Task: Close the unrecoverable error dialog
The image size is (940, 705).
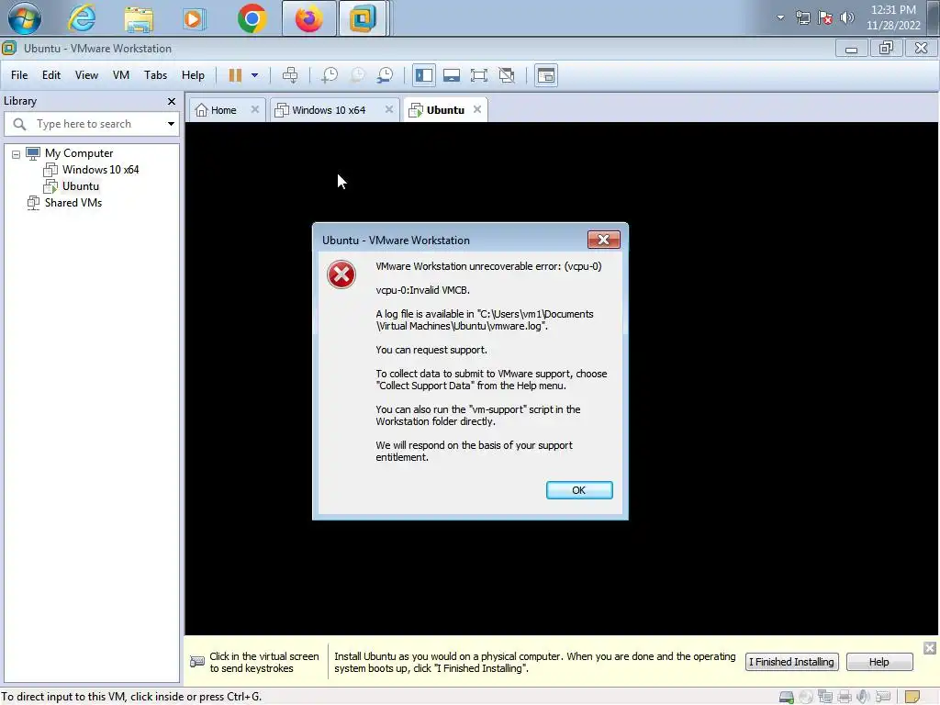Action: [x=604, y=240]
